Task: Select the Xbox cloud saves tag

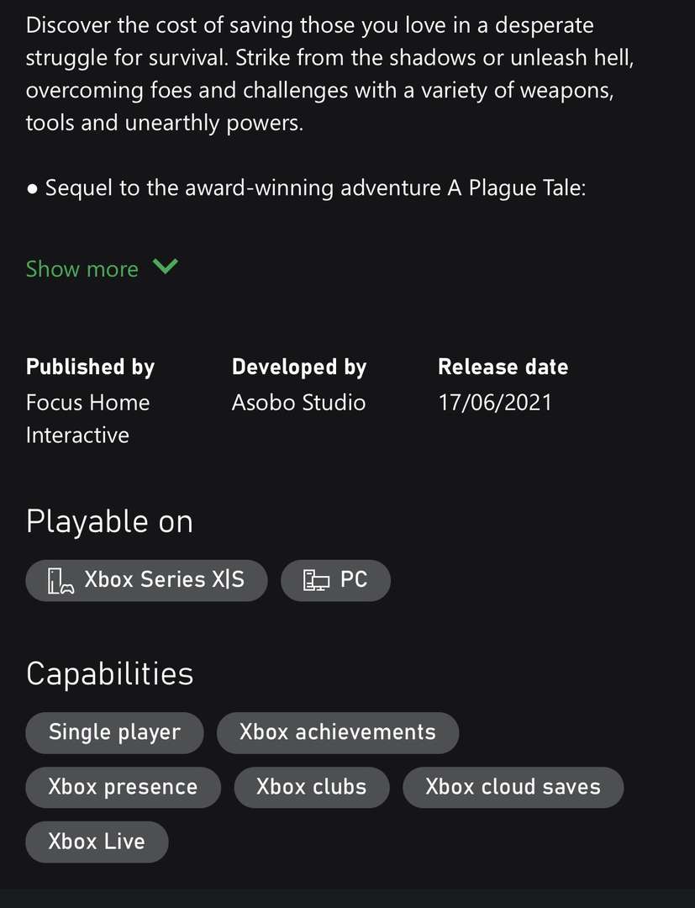Action: pos(513,787)
